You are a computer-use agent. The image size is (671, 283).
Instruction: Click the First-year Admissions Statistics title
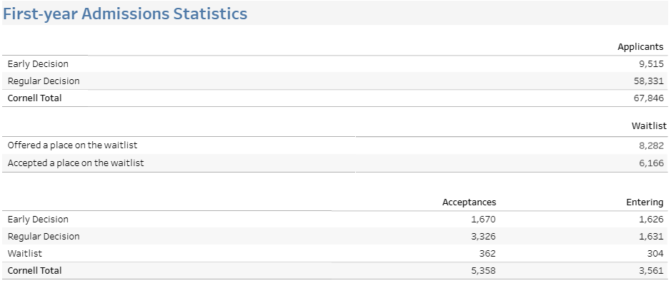[125, 14]
